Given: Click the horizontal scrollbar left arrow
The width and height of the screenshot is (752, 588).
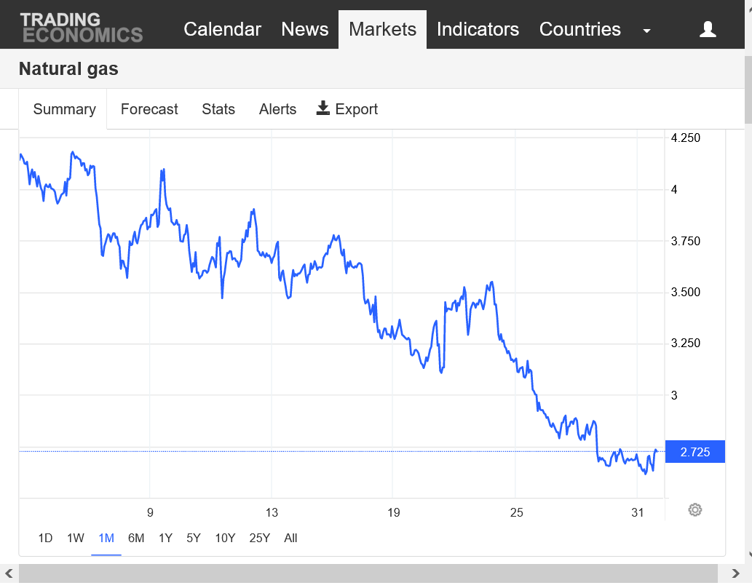Looking at the screenshot, I should tap(9, 573).
